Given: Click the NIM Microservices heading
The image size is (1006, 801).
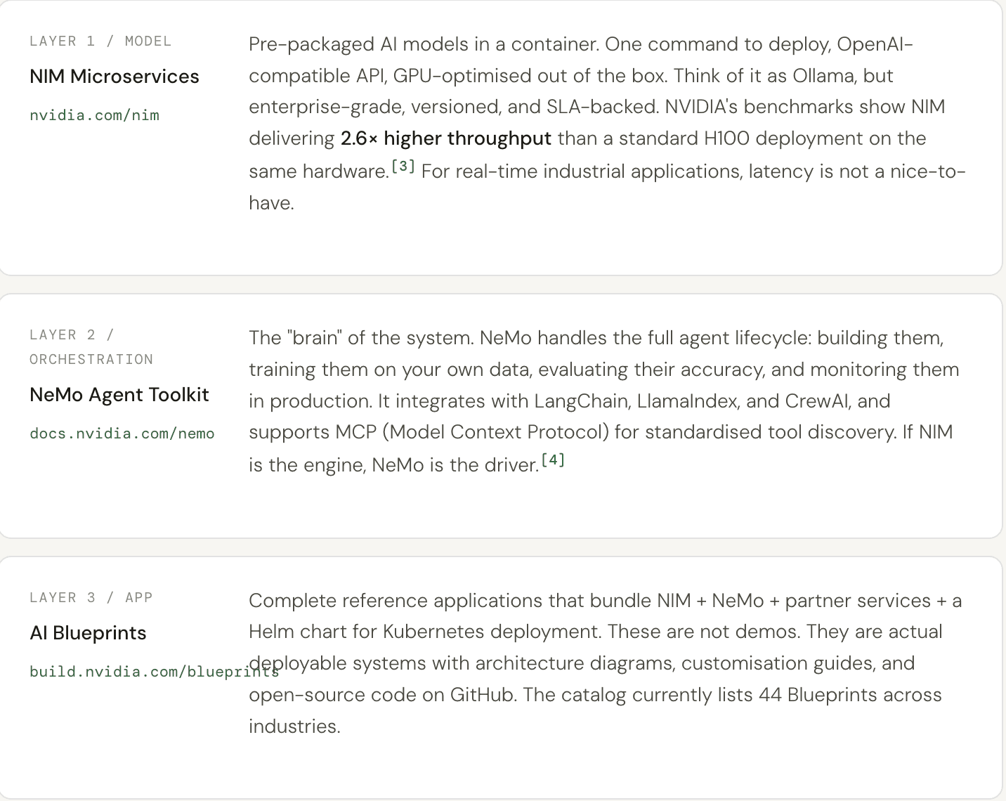Looking at the screenshot, I should [115, 77].
